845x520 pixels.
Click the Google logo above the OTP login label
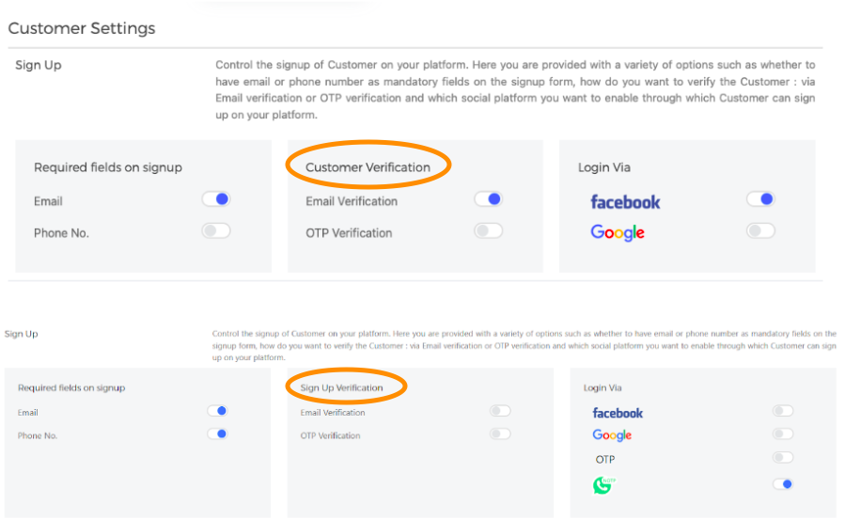[x=612, y=435]
